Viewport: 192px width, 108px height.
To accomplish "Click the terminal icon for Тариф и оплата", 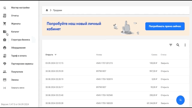I will 5,56.
